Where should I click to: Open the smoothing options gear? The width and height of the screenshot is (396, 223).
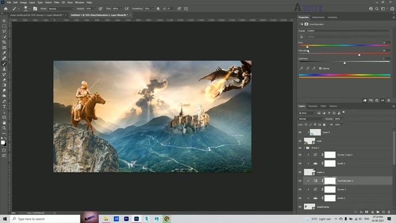coord(158,9)
